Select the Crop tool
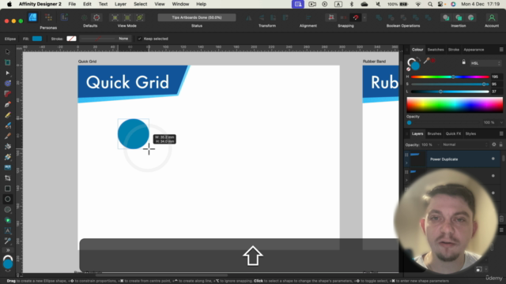Screen dimensions: 506x284 [x=7, y=178]
